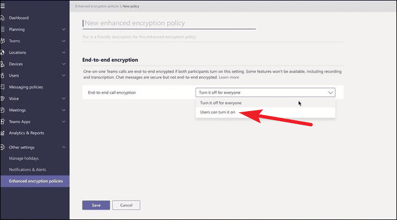
Task: Collapse the Other settings section chevron
Action: pos(64,147)
